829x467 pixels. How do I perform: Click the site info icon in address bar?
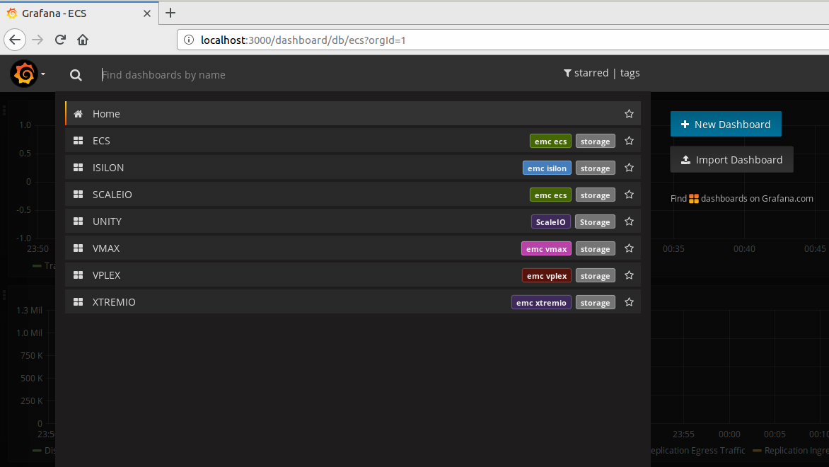[189, 40]
